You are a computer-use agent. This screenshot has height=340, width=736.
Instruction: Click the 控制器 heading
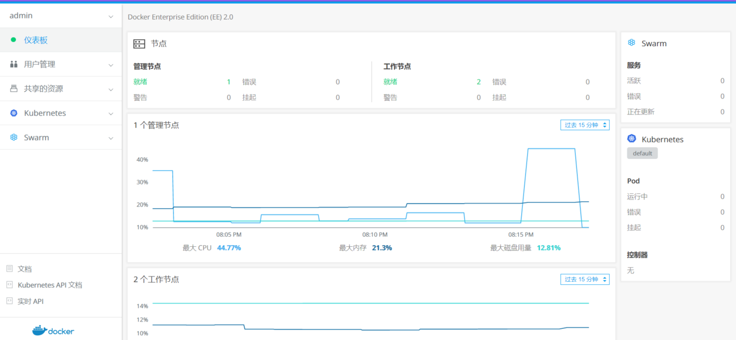637,255
